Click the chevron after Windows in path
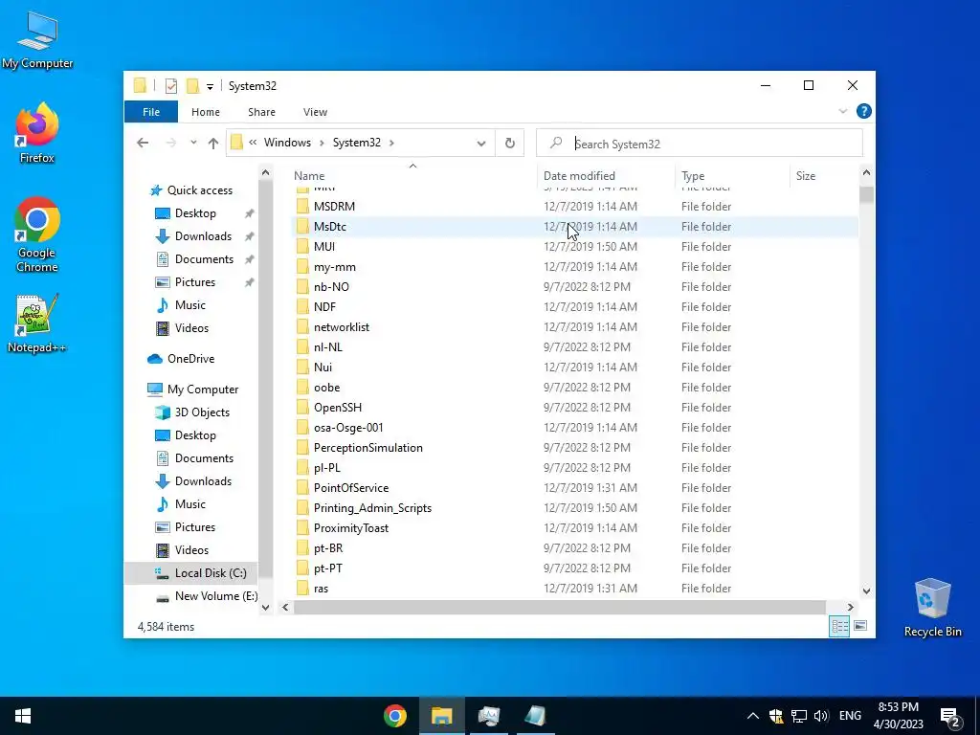This screenshot has height=735, width=980. point(322,144)
